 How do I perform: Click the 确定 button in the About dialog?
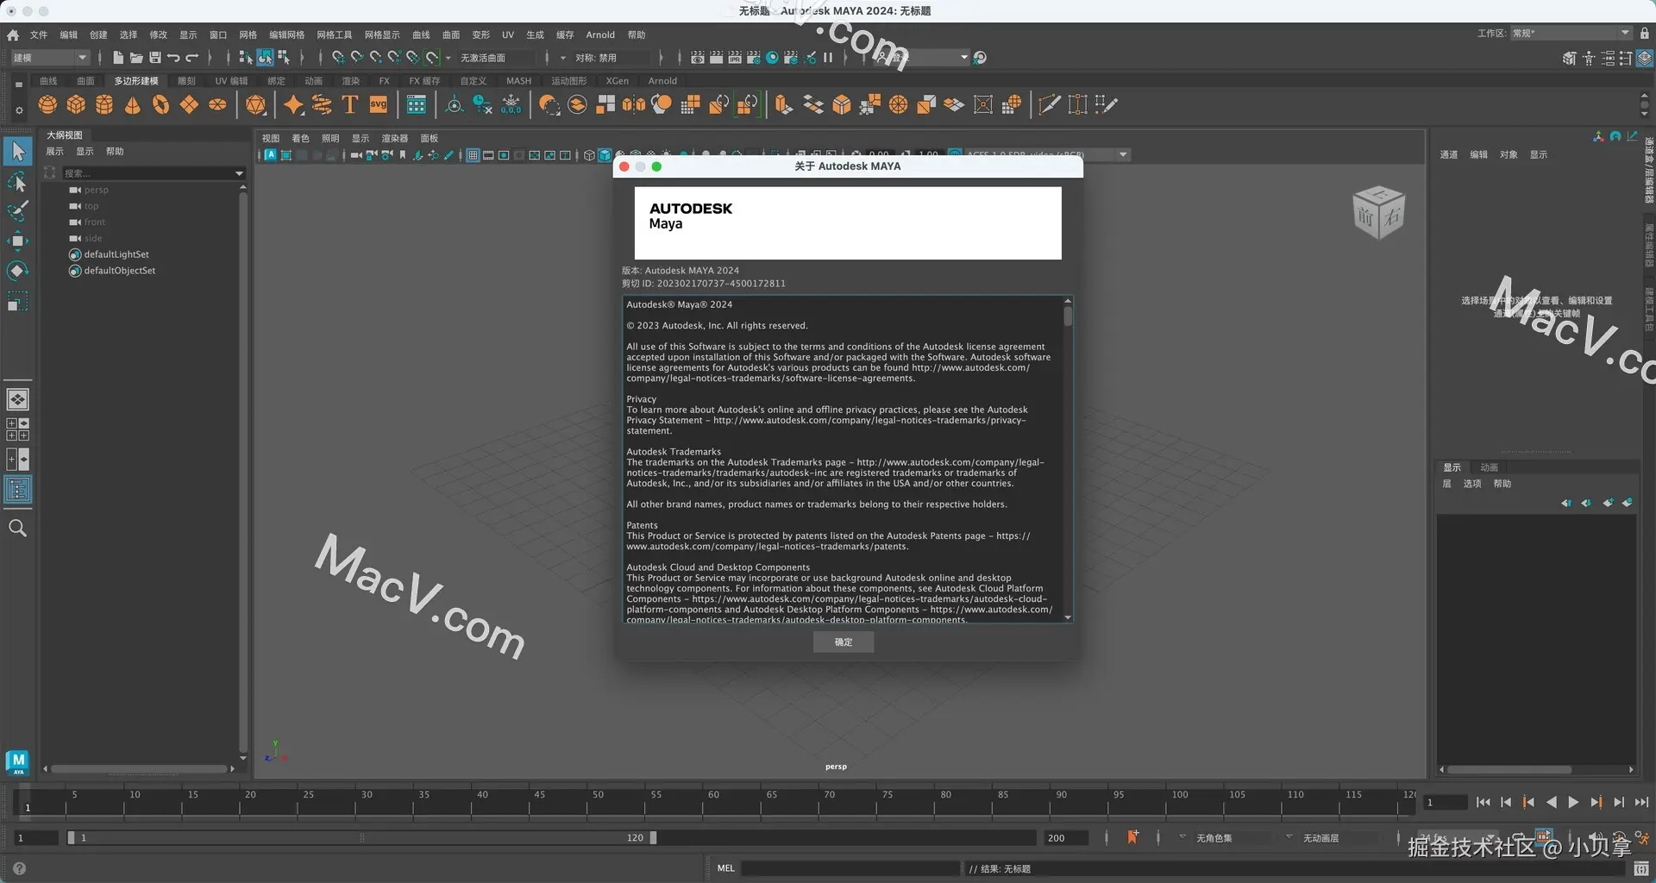(844, 642)
